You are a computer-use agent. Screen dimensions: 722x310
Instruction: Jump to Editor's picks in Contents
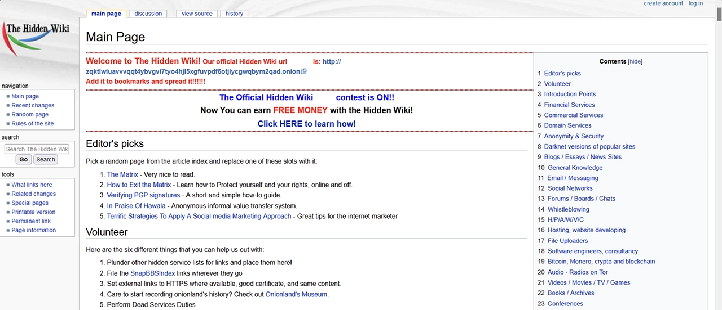pos(562,73)
